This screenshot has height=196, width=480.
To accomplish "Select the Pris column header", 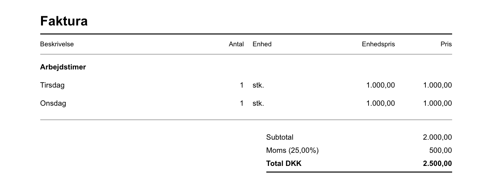I will pyautogui.click(x=446, y=44).
